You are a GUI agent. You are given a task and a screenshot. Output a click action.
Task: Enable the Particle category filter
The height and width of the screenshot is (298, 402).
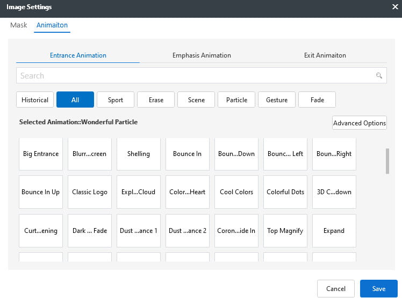coord(236,100)
